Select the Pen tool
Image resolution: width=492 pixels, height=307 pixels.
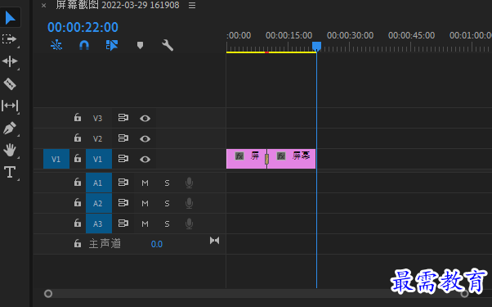[10, 129]
